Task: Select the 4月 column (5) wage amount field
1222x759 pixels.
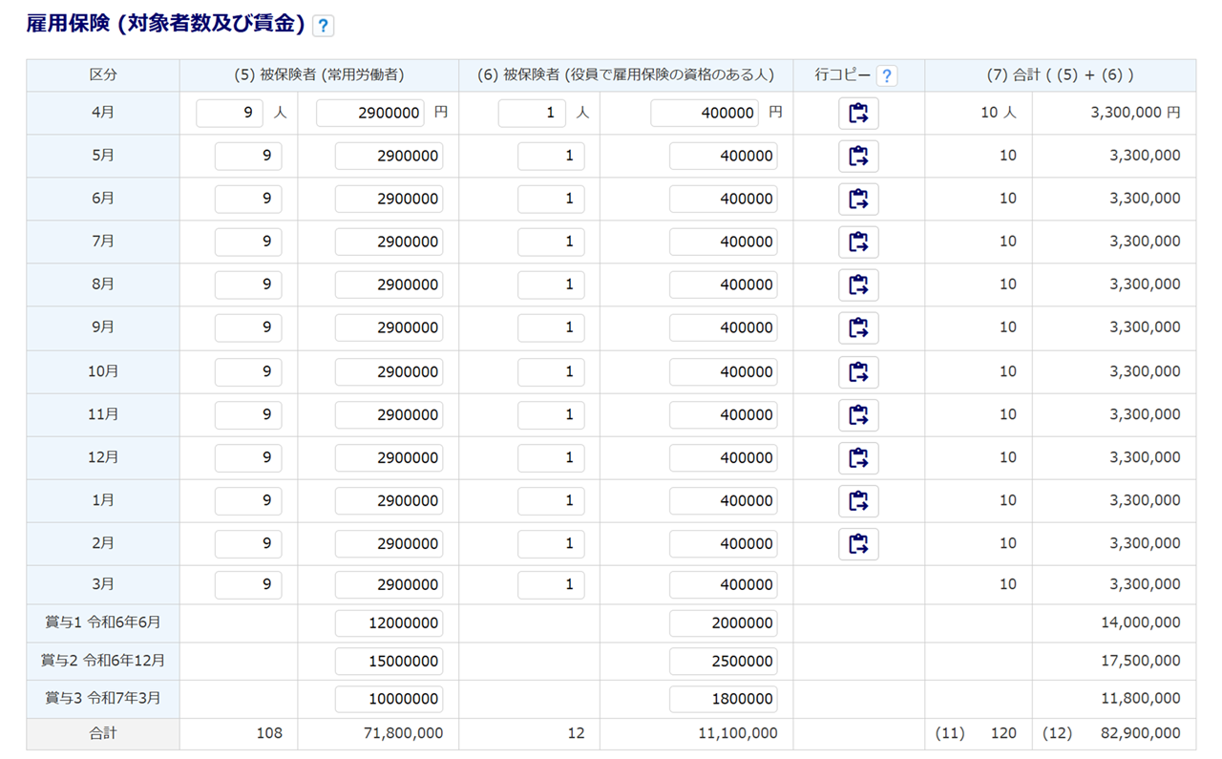Action: pyautogui.click(x=370, y=113)
